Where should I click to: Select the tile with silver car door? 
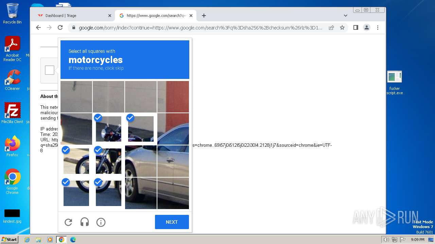click(173, 161)
